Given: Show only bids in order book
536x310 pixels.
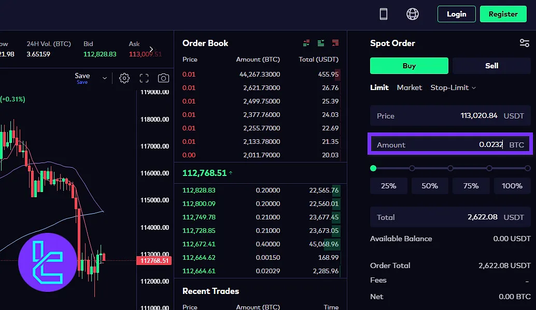Looking at the screenshot, I should click(x=321, y=43).
